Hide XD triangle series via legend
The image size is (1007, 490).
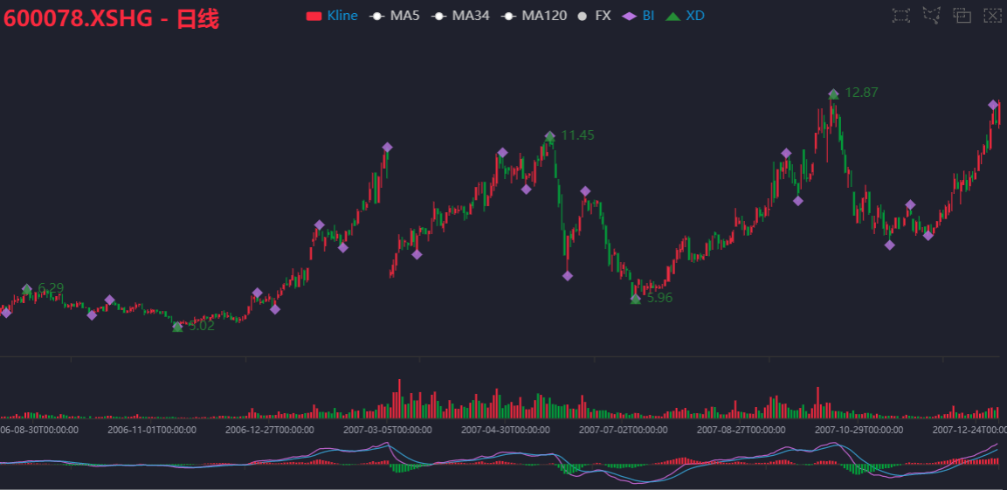pos(685,16)
